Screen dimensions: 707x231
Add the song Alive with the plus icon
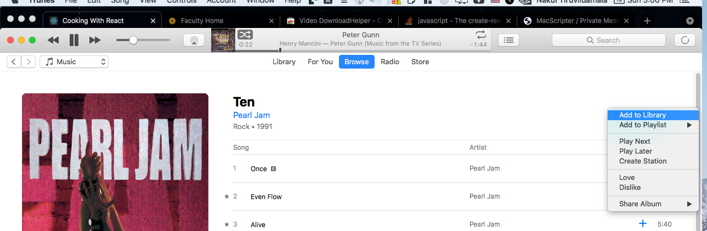pos(643,224)
